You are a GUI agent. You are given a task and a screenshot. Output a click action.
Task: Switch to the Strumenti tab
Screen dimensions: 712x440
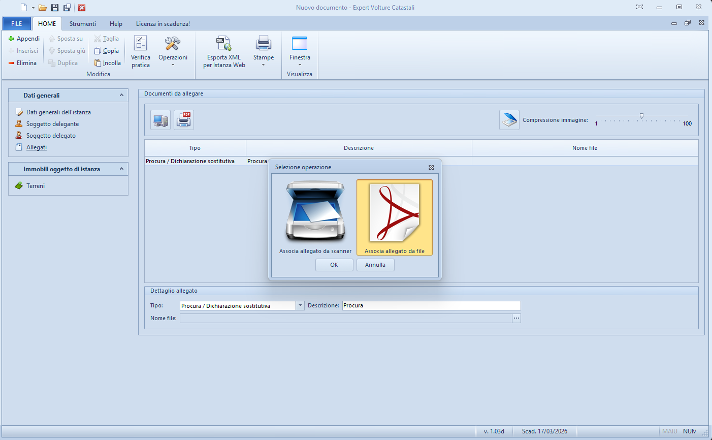point(82,23)
